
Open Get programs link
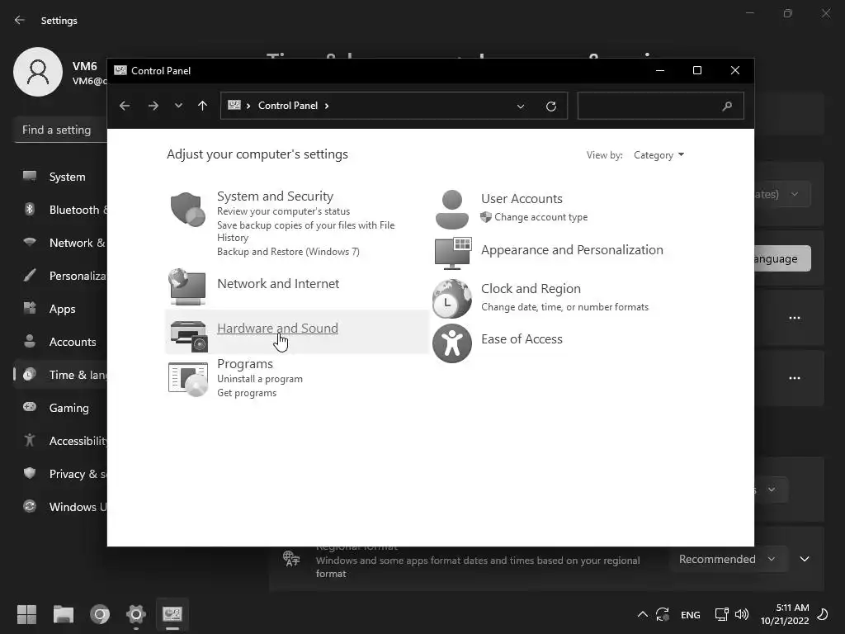[247, 393]
